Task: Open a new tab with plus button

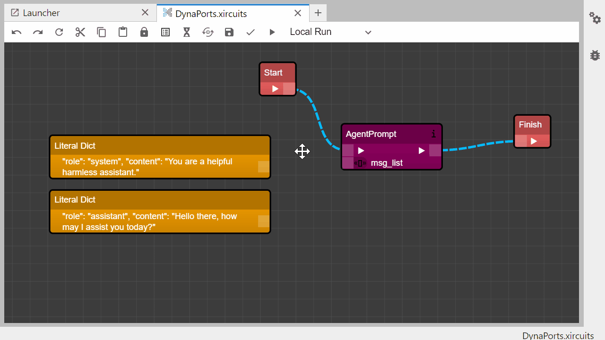Action: [318, 13]
